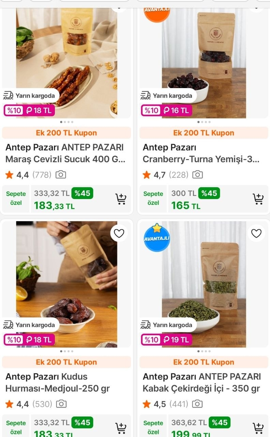The image size is (270, 437).
Task: Favorite the Kudus Hurması Medjoul product
Action: tap(119, 234)
